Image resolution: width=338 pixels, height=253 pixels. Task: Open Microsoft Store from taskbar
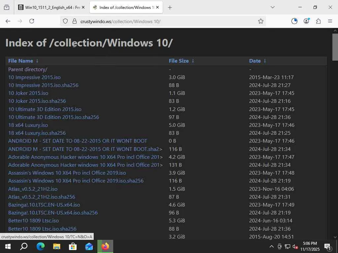point(73,246)
